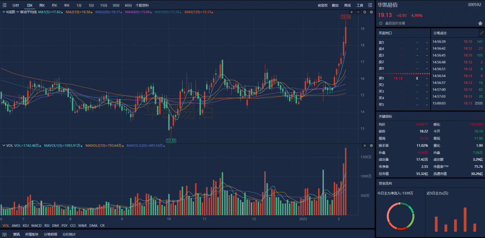Switch indicator to MACD
This screenshot has height=238, width=485.
pyautogui.click(x=36, y=225)
